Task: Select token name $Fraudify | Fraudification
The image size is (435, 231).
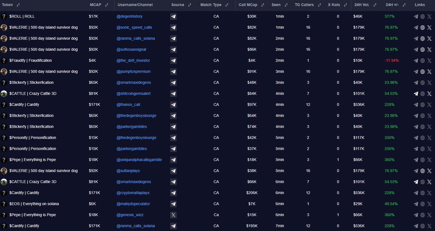Action: pos(30,61)
